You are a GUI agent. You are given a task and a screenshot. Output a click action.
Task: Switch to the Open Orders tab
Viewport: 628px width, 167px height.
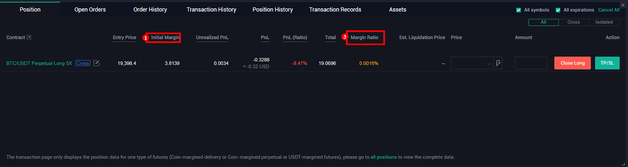click(x=90, y=9)
